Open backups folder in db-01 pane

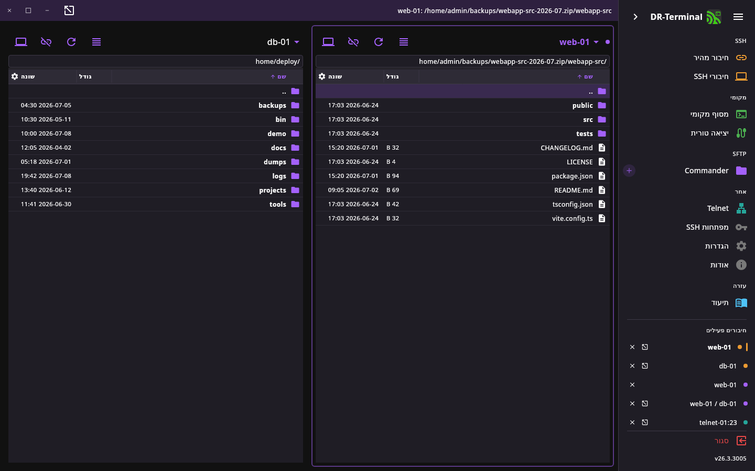point(156,105)
